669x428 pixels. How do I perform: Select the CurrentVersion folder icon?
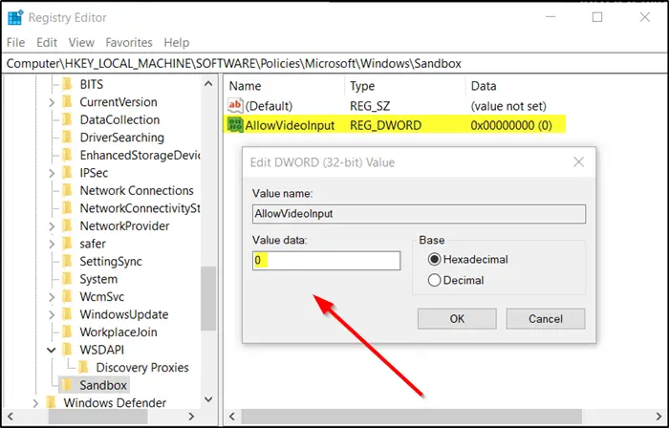click(x=68, y=102)
